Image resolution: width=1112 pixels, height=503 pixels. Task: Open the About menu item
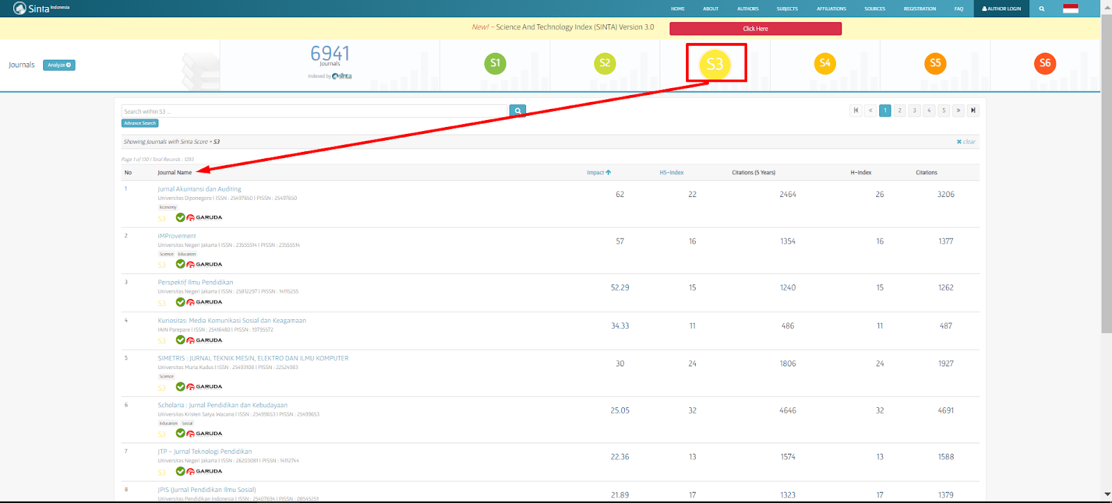[710, 9]
